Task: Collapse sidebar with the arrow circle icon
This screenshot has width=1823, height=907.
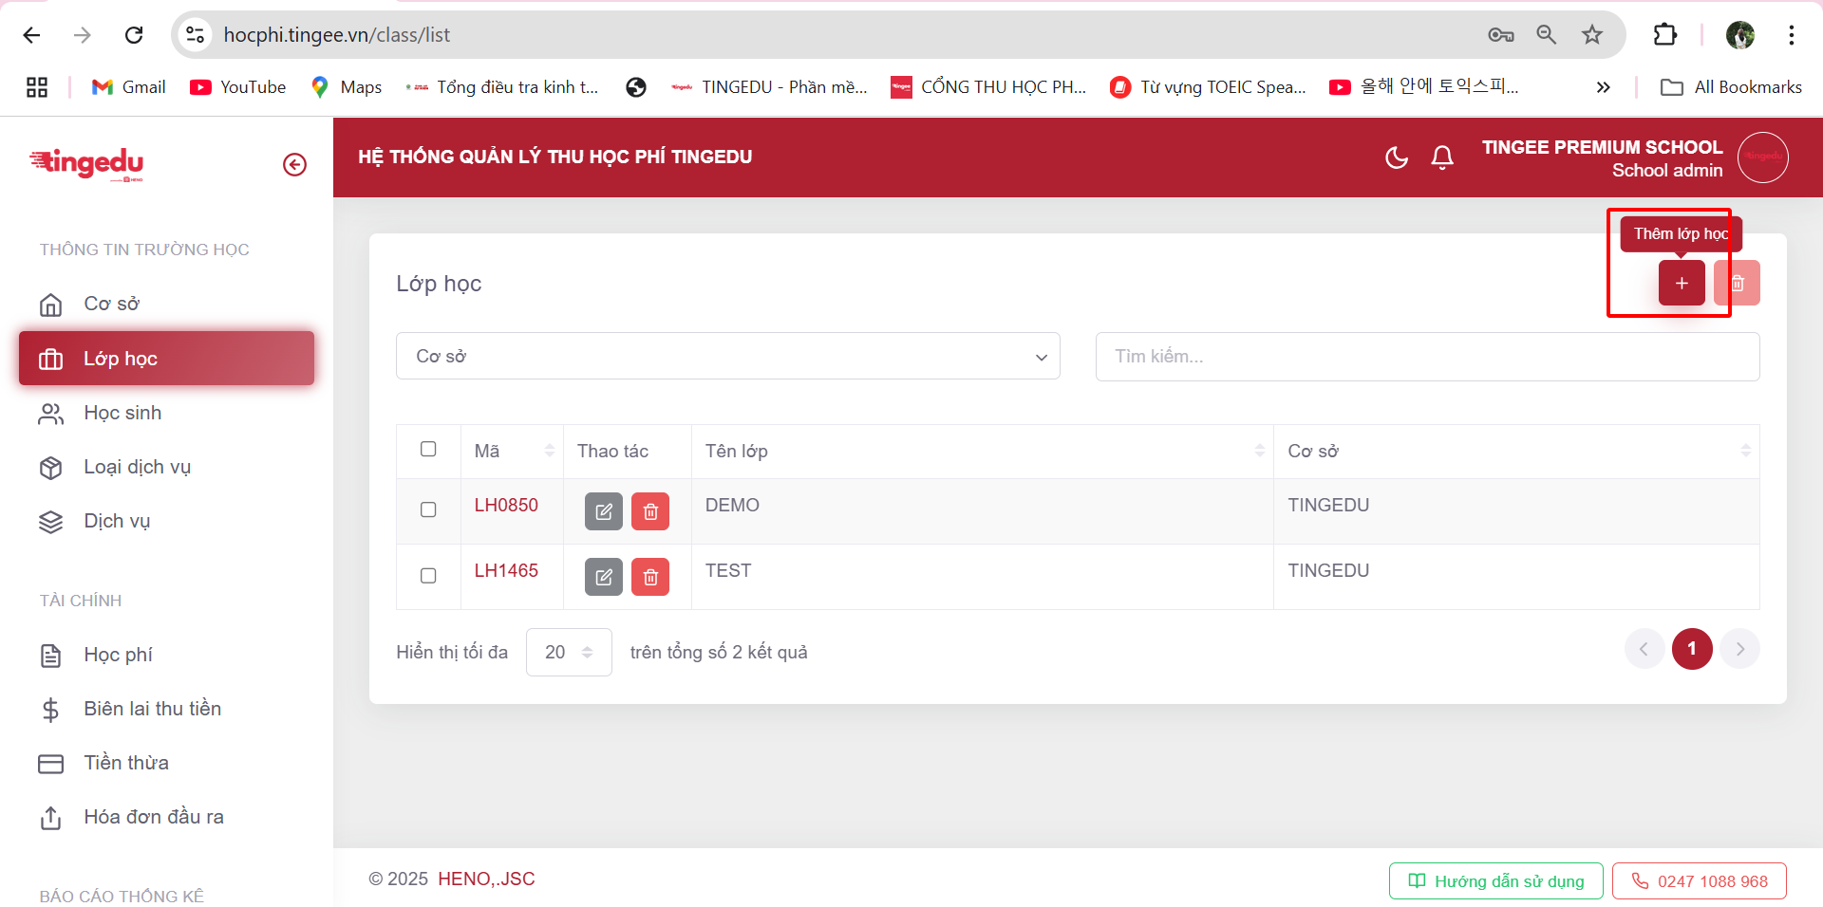Action: pyautogui.click(x=295, y=165)
